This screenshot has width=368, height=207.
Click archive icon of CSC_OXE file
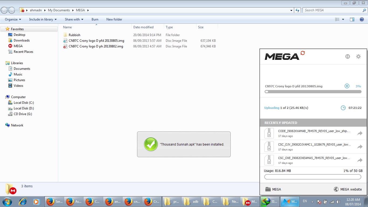[x=269, y=160]
